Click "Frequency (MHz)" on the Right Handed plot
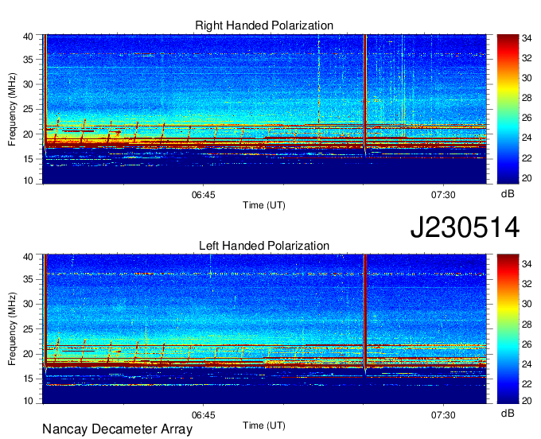 12,109
